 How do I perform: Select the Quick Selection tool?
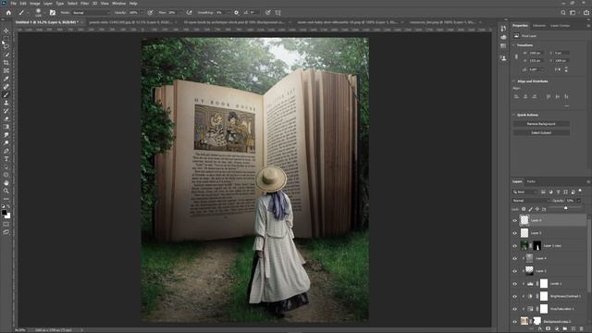tap(6, 55)
